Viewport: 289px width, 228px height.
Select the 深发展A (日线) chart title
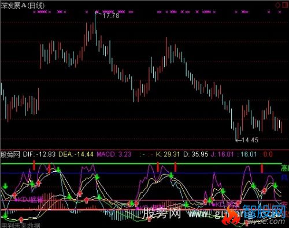point(23,6)
